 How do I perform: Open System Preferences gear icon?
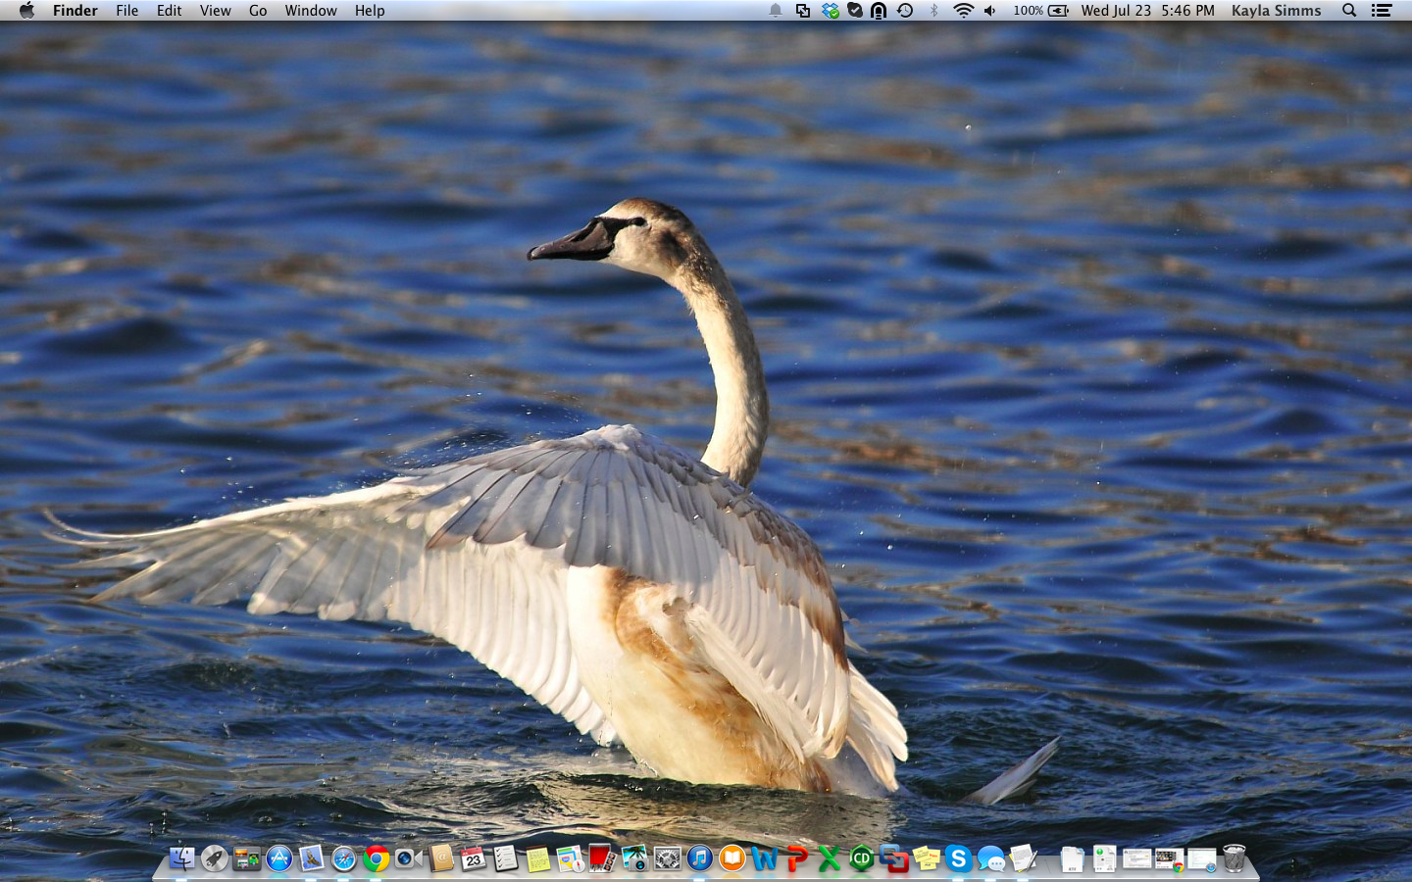click(667, 859)
